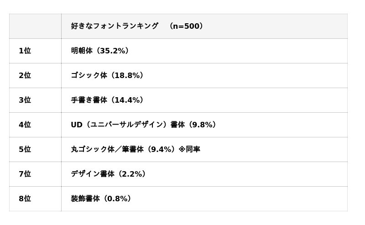The image size is (365, 225).
Task: Click the 筆書体（9.4%）text
Action: [x=148, y=149]
